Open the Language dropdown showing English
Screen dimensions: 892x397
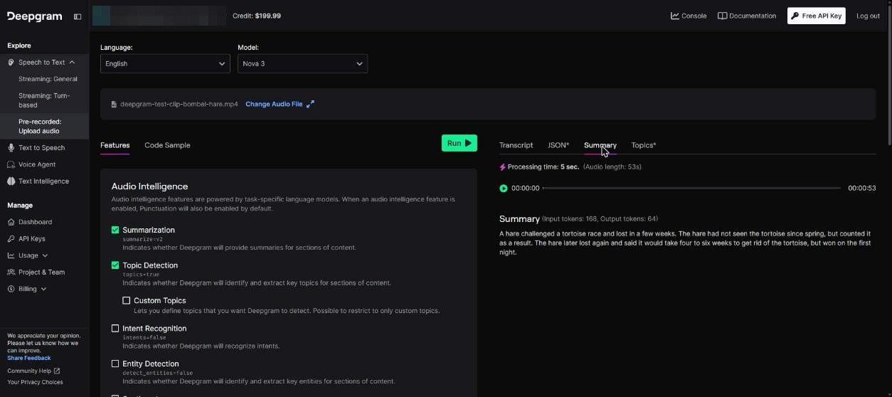165,63
